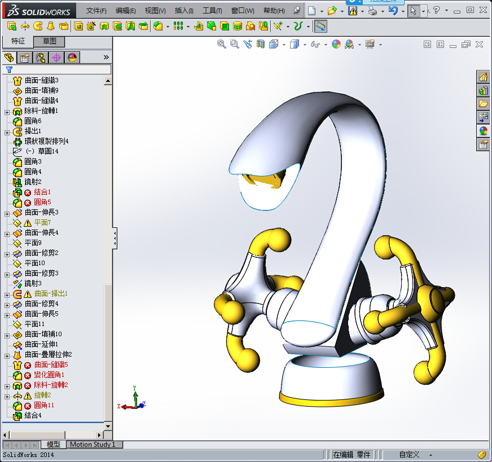Select the Hide/Show Items eyeglasses icon
The width and height of the screenshot is (492, 462).
316,44
